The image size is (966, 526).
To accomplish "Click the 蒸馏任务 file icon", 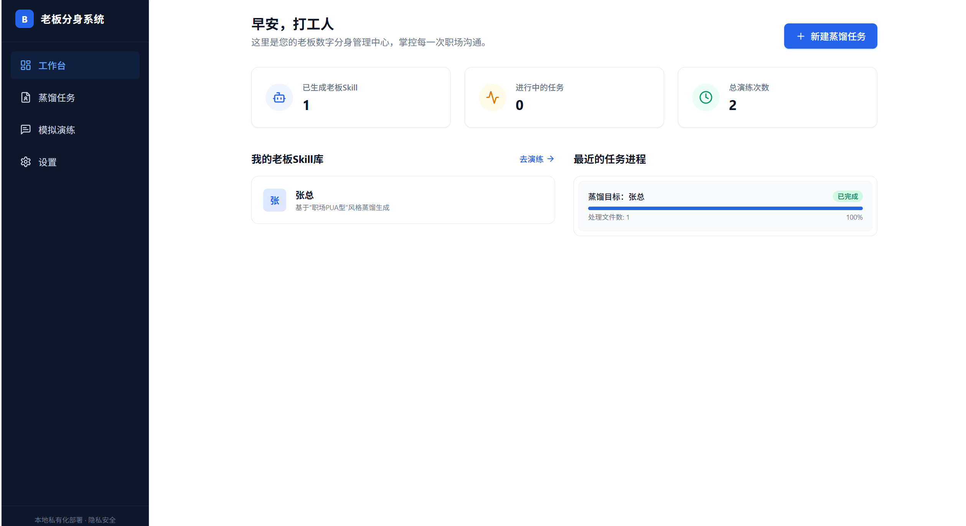I will tap(26, 97).
